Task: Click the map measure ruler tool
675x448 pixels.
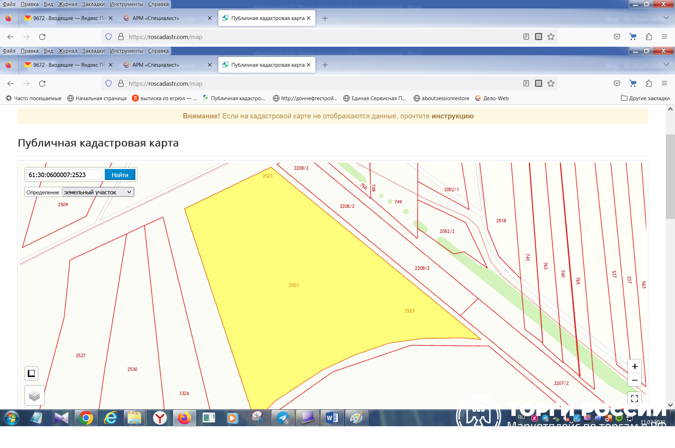Action: [31, 373]
